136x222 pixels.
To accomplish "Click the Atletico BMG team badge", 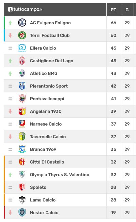I will click(22, 73).
